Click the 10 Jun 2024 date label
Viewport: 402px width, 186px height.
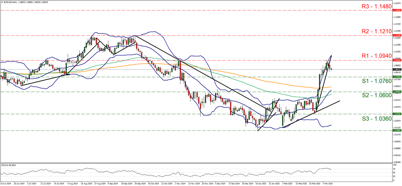point(6,184)
